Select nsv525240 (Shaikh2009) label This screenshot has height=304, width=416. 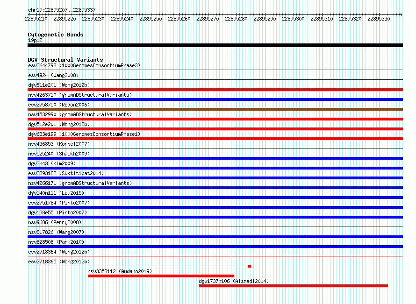click(x=59, y=154)
